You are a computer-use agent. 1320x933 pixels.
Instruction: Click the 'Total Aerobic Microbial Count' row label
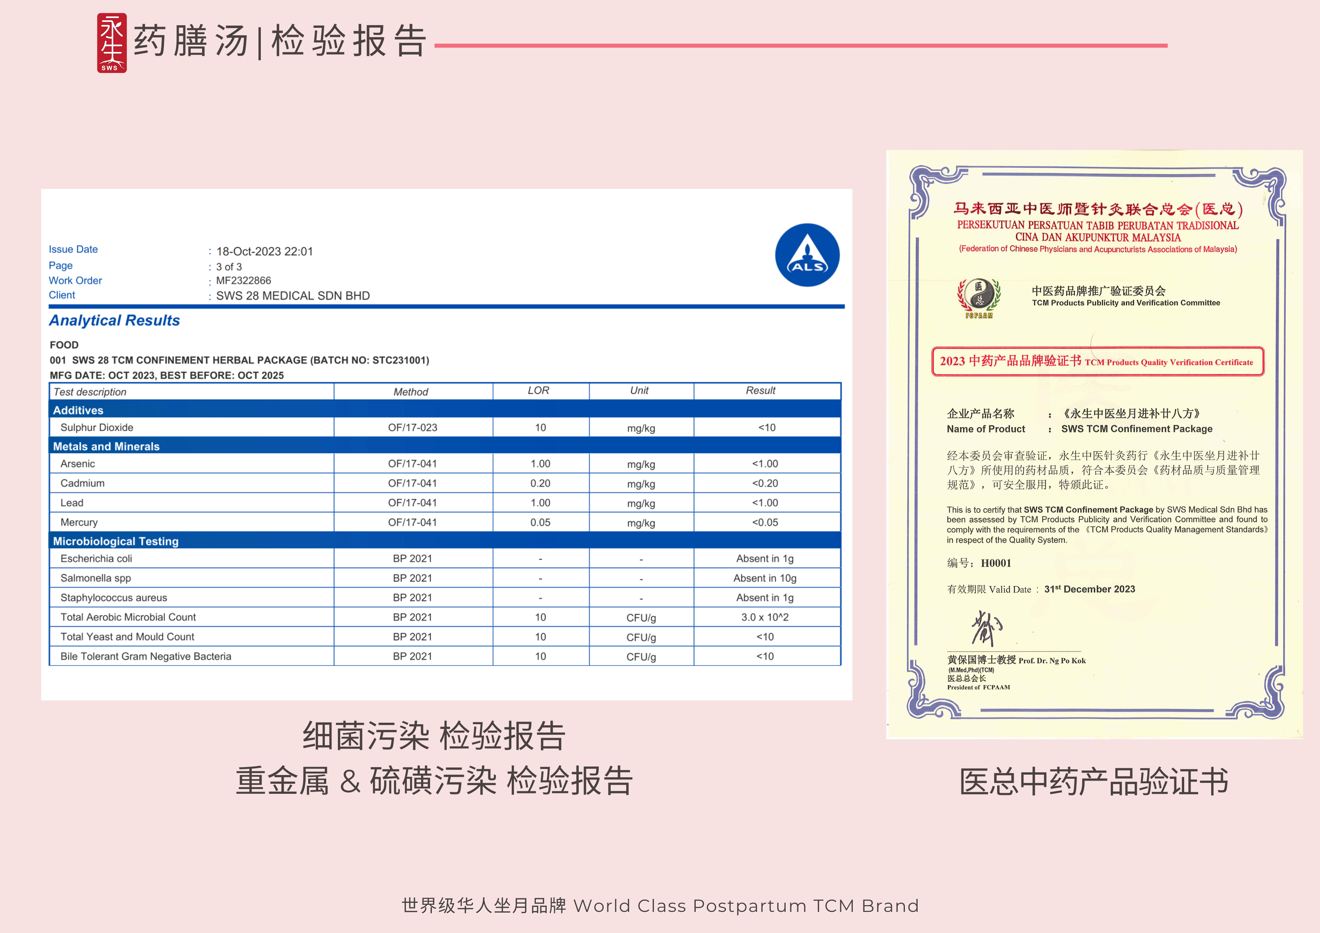pyautogui.click(x=128, y=617)
